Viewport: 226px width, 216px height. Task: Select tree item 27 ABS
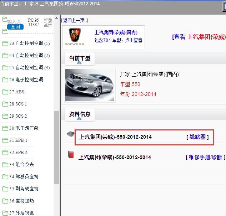(x=17, y=92)
